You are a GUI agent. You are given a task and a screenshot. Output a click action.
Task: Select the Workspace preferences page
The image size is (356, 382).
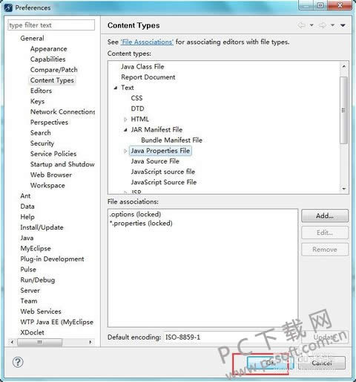tap(47, 185)
